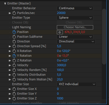Toggle stopwatch for Position Subframe

(14, 37)
